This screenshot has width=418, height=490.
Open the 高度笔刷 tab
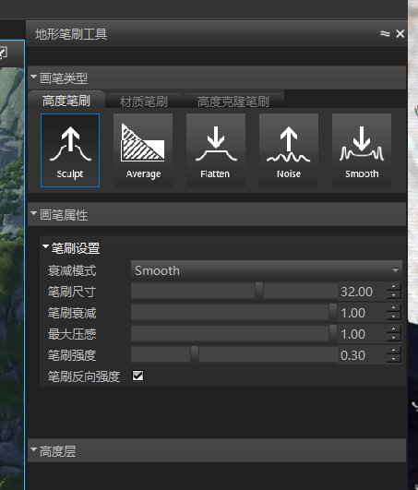(66, 101)
